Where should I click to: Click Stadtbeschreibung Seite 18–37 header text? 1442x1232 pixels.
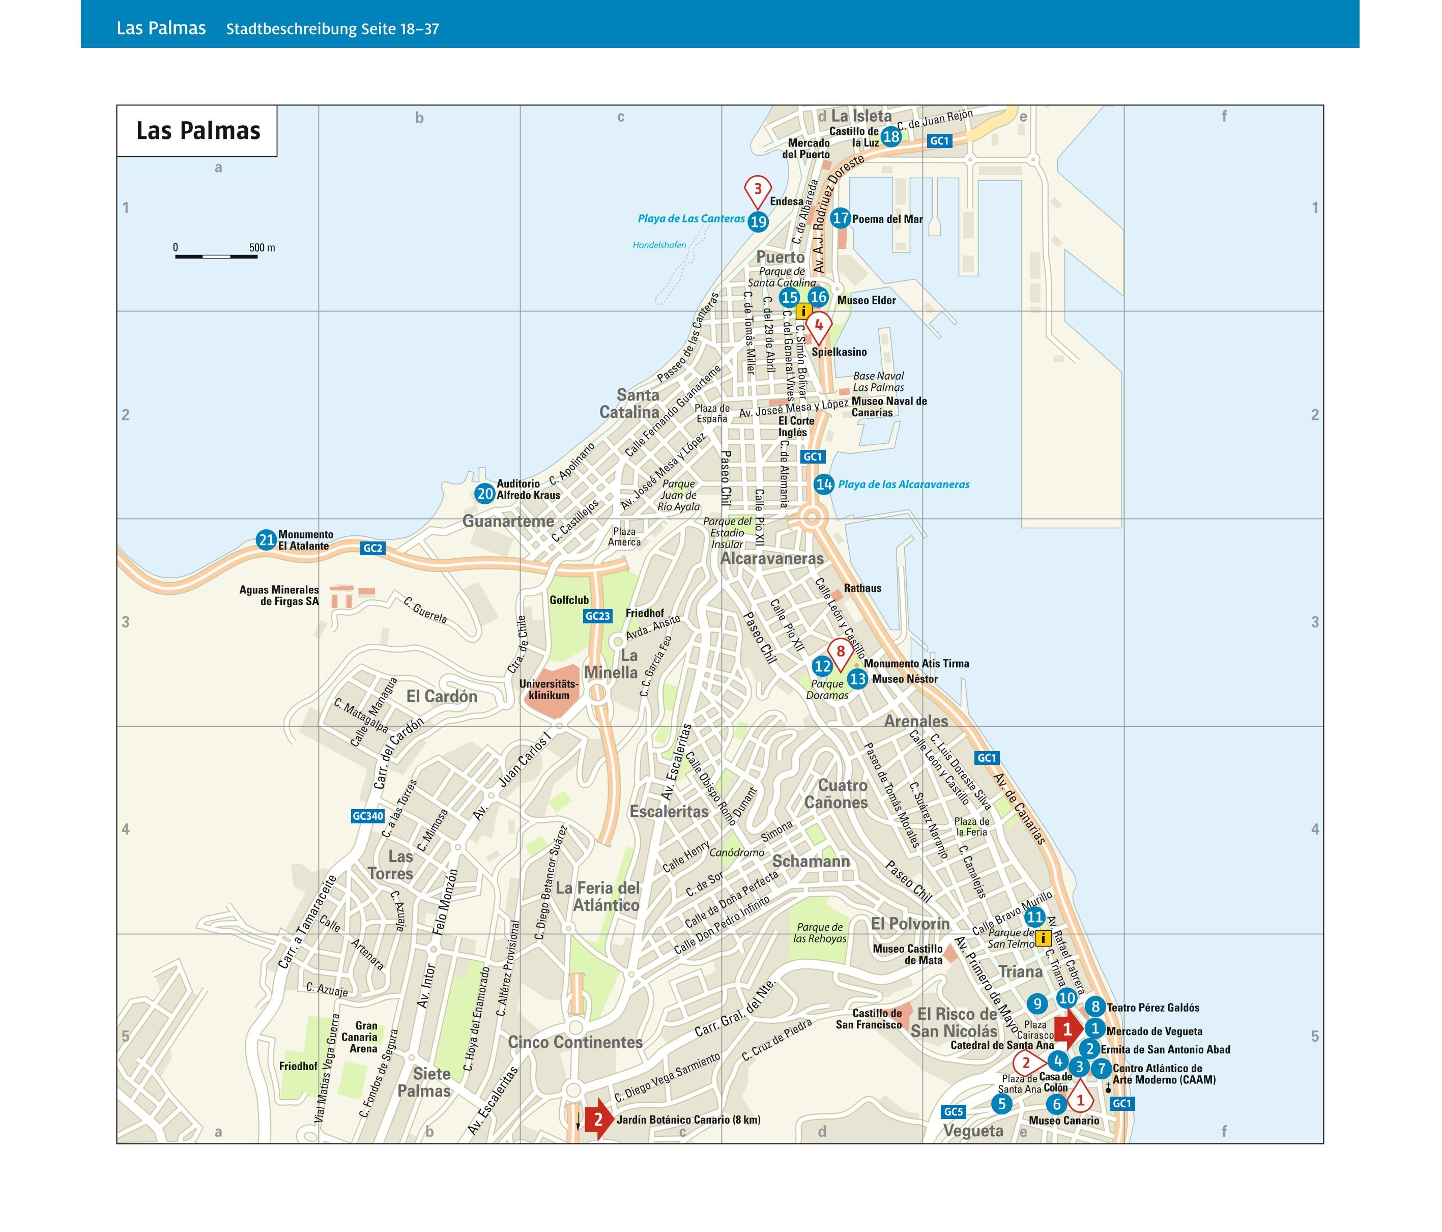pos(332,28)
